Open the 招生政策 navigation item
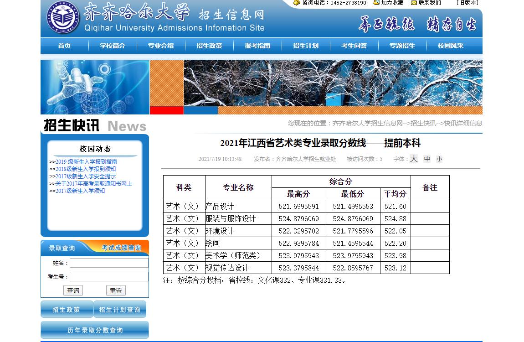The width and height of the screenshot is (524, 342). [209, 46]
